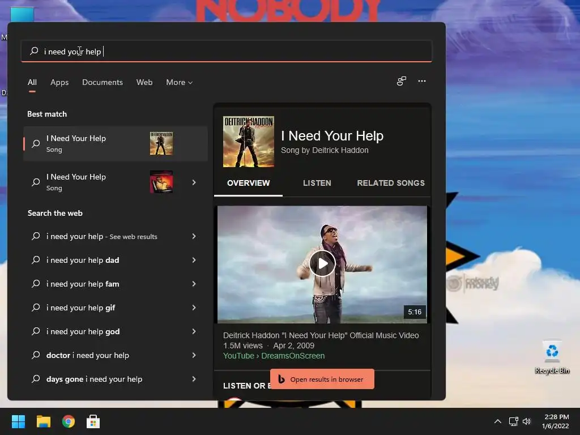
Task: Click Open results in browser button
Action: 322,379
